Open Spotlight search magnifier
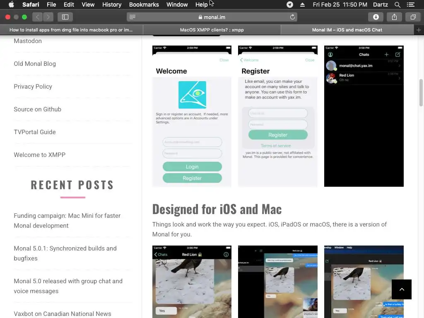The width and height of the screenshot is (424, 318). click(397, 5)
